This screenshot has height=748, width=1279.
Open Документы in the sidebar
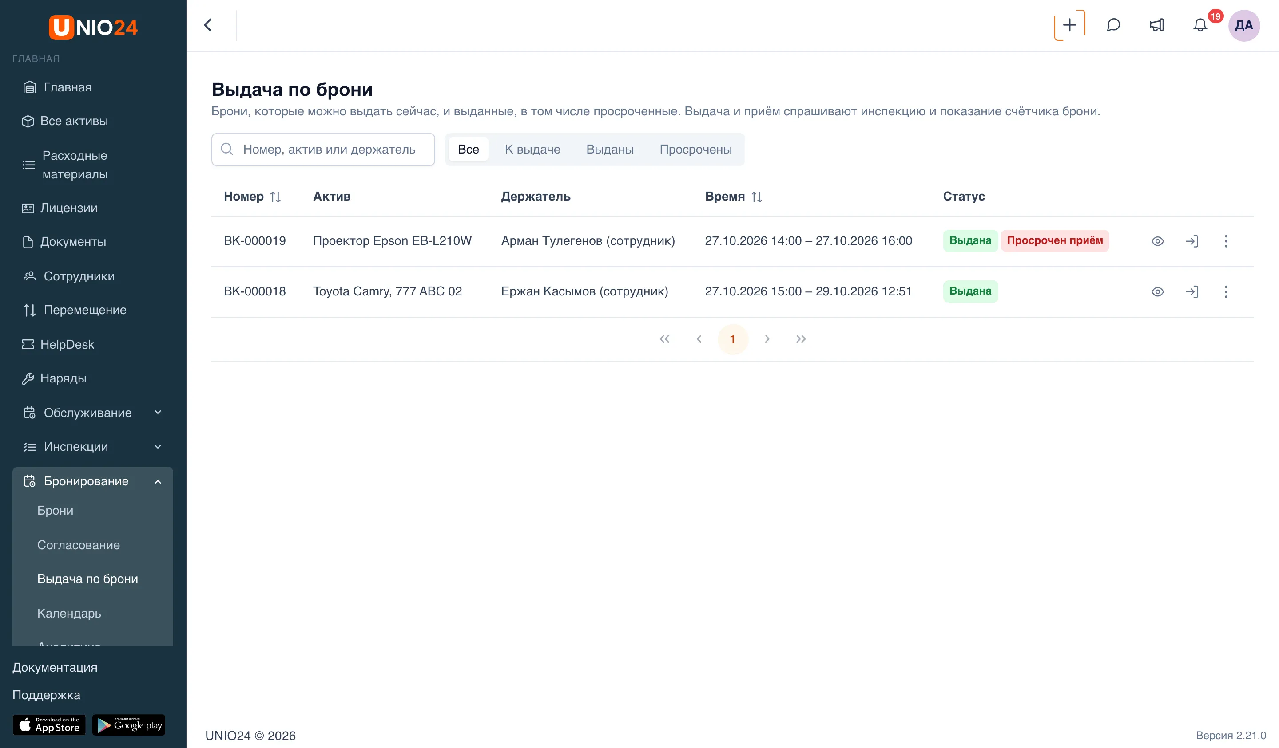(92, 242)
